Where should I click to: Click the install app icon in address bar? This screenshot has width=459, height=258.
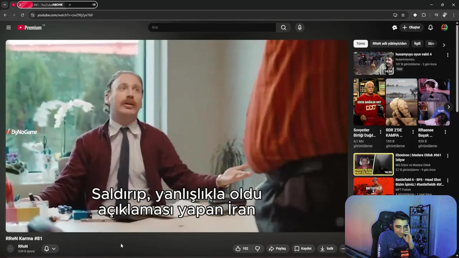click(x=395, y=15)
